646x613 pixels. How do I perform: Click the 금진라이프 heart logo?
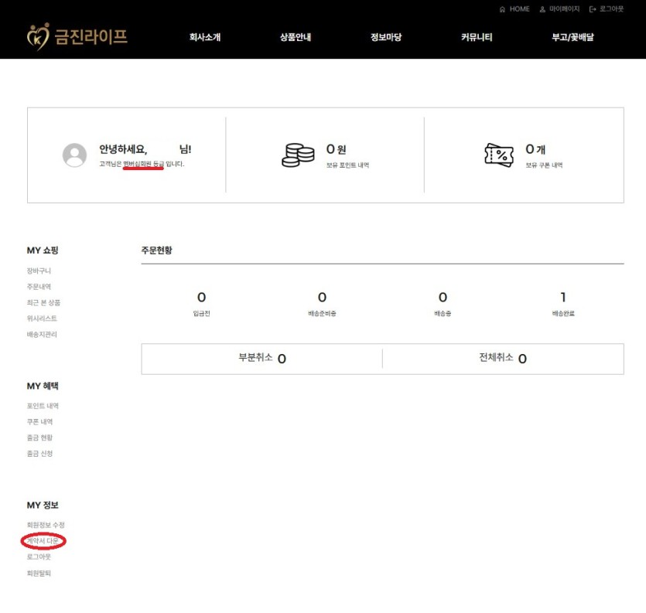(38, 36)
